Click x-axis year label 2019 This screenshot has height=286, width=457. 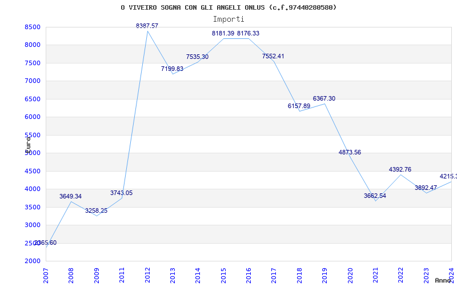(x=324, y=276)
